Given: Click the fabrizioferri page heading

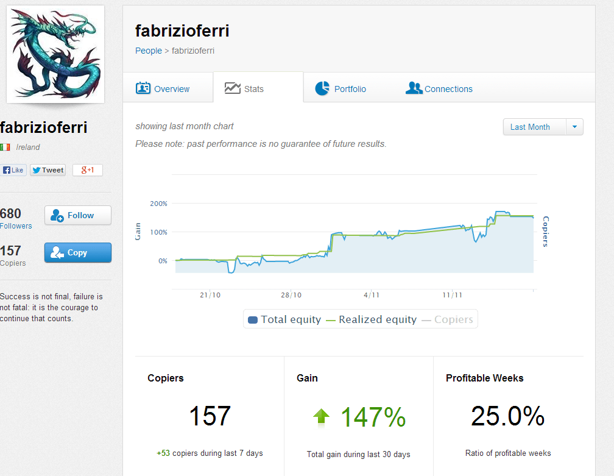Looking at the screenshot, I should pos(182,31).
